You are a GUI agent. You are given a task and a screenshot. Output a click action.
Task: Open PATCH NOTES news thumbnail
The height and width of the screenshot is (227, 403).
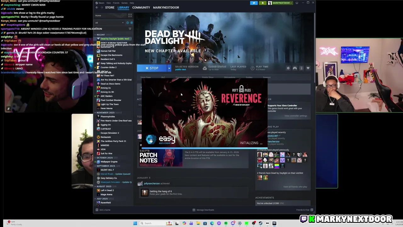(161, 158)
